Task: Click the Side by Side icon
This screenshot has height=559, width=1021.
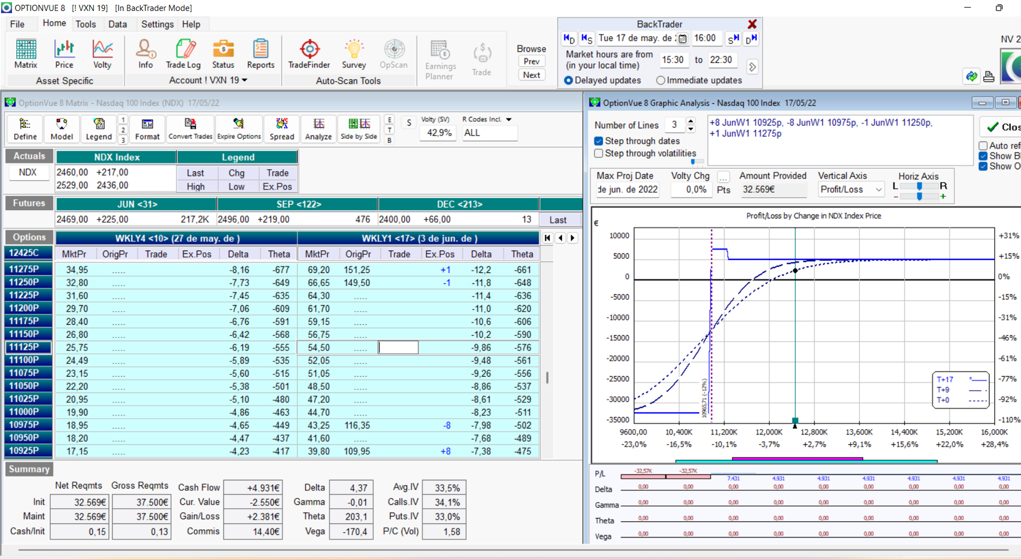Action: coord(359,129)
